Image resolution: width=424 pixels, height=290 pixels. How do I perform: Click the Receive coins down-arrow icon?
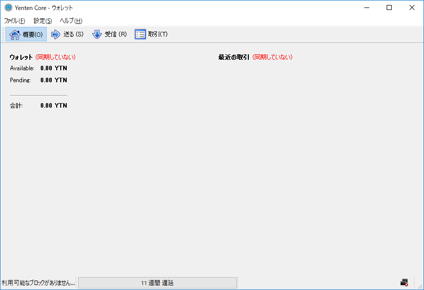96,34
